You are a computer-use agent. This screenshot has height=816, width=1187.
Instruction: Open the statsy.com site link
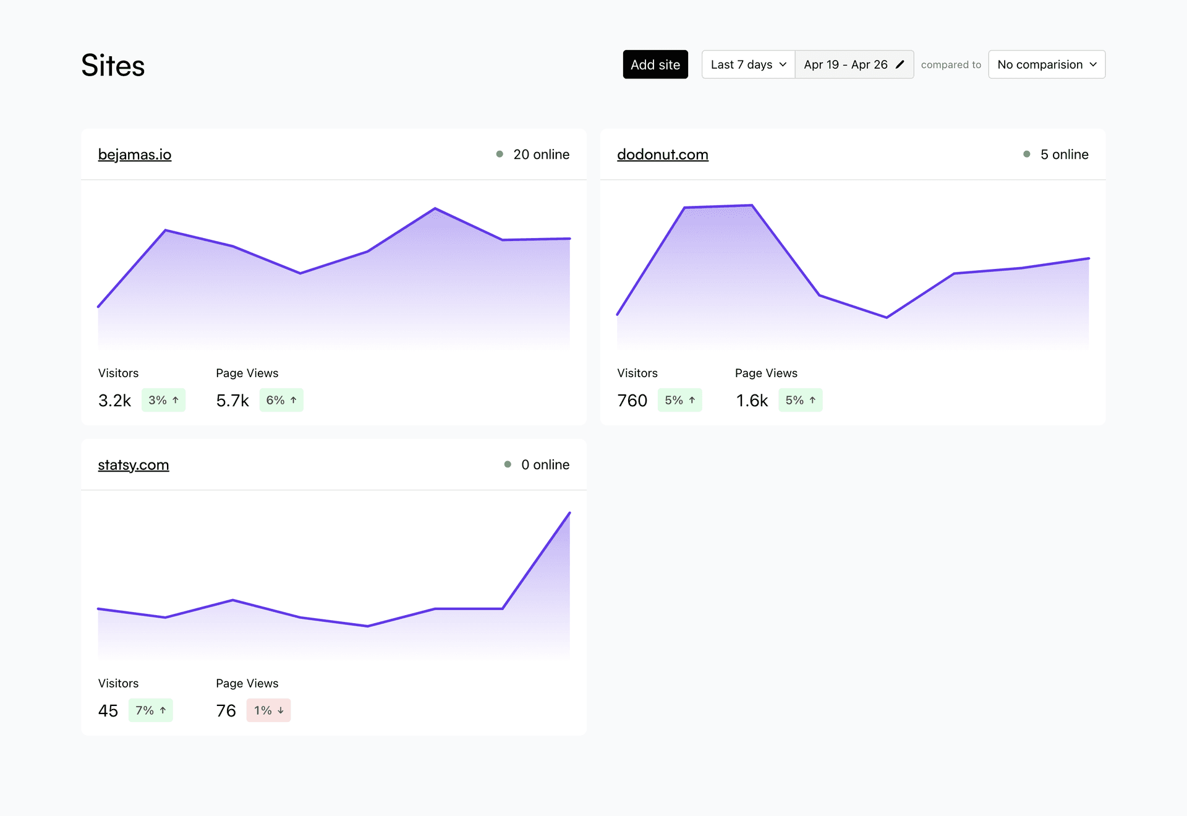tap(134, 465)
